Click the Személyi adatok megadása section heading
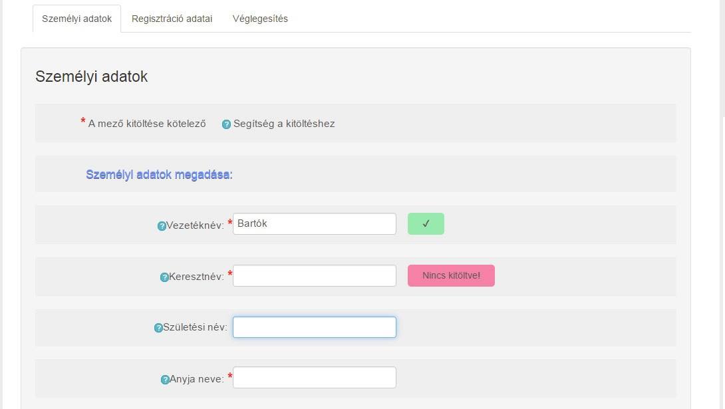This screenshot has height=409, width=725. pos(159,175)
